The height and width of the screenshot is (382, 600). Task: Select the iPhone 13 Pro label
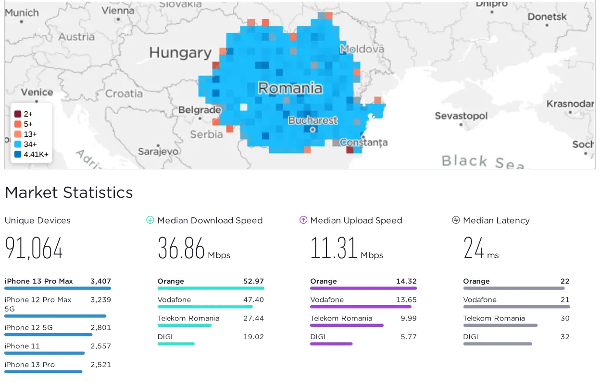(30, 365)
